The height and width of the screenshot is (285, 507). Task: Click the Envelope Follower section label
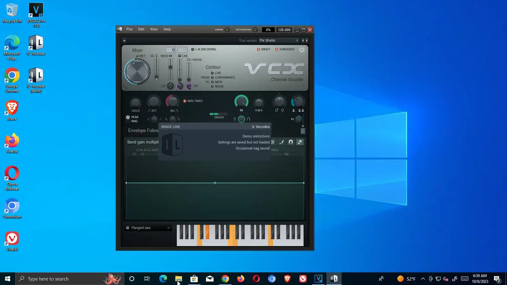pyautogui.click(x=143, y=130)
